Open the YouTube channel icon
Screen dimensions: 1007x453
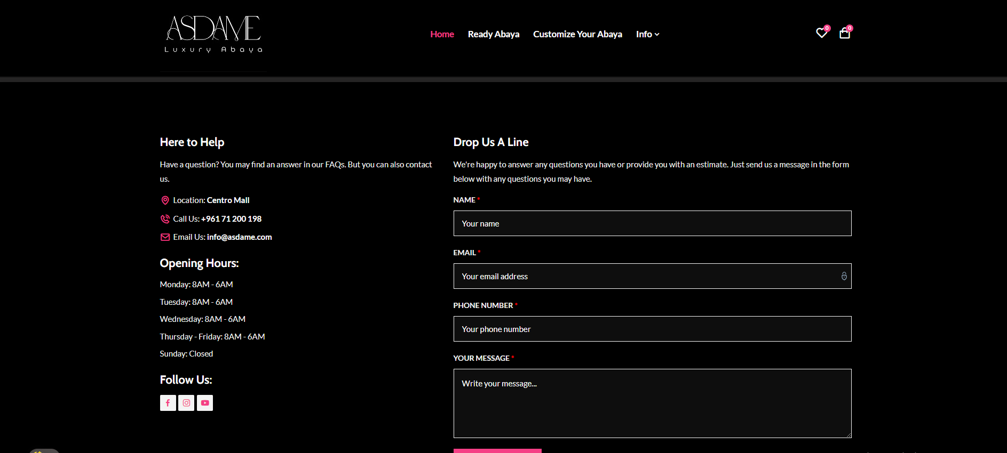205,403
